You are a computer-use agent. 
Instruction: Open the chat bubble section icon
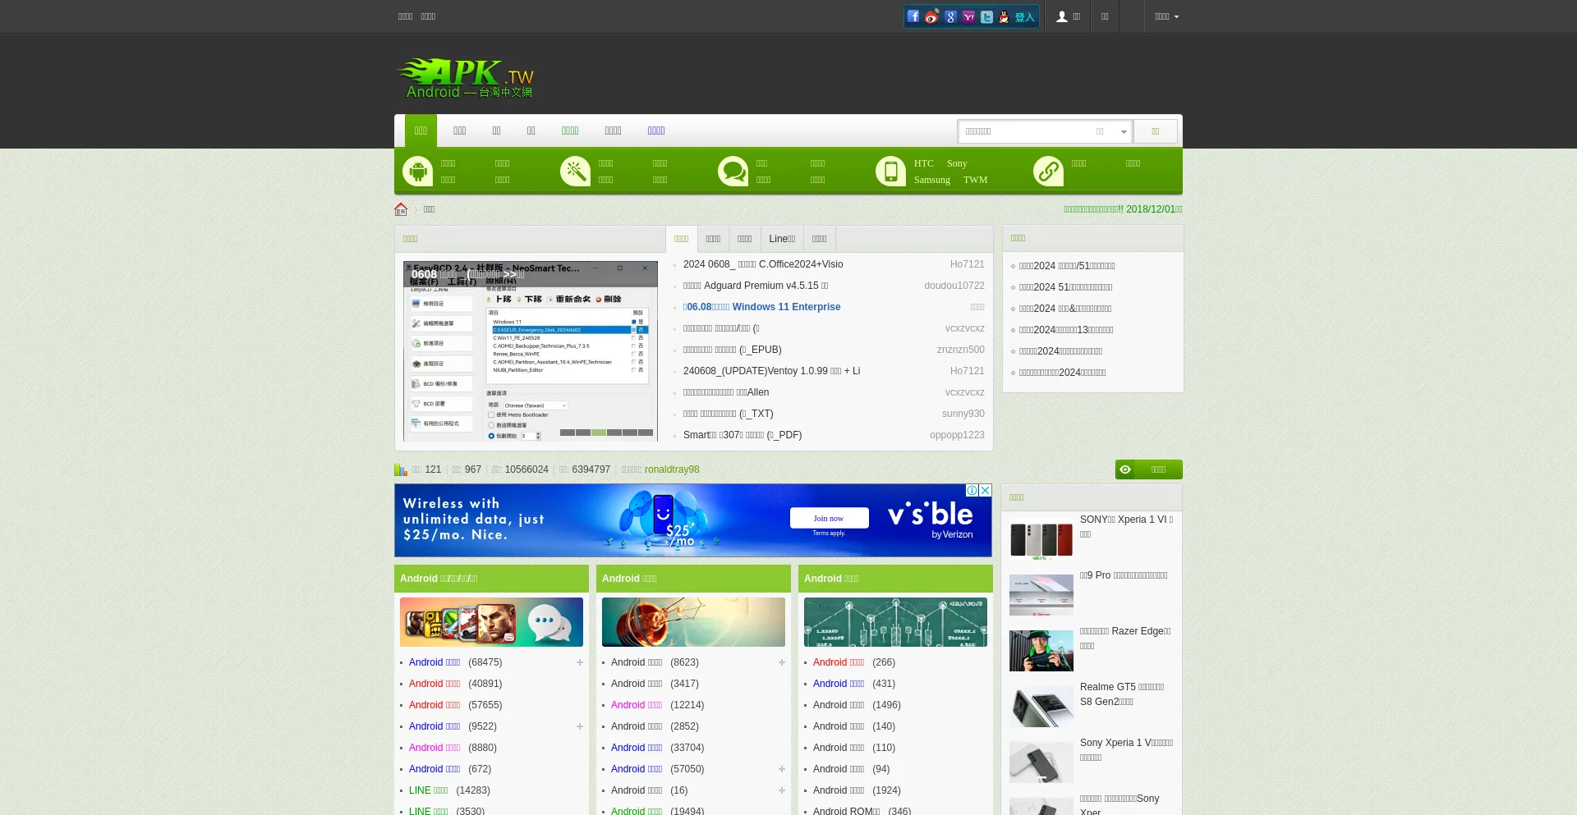733,170
